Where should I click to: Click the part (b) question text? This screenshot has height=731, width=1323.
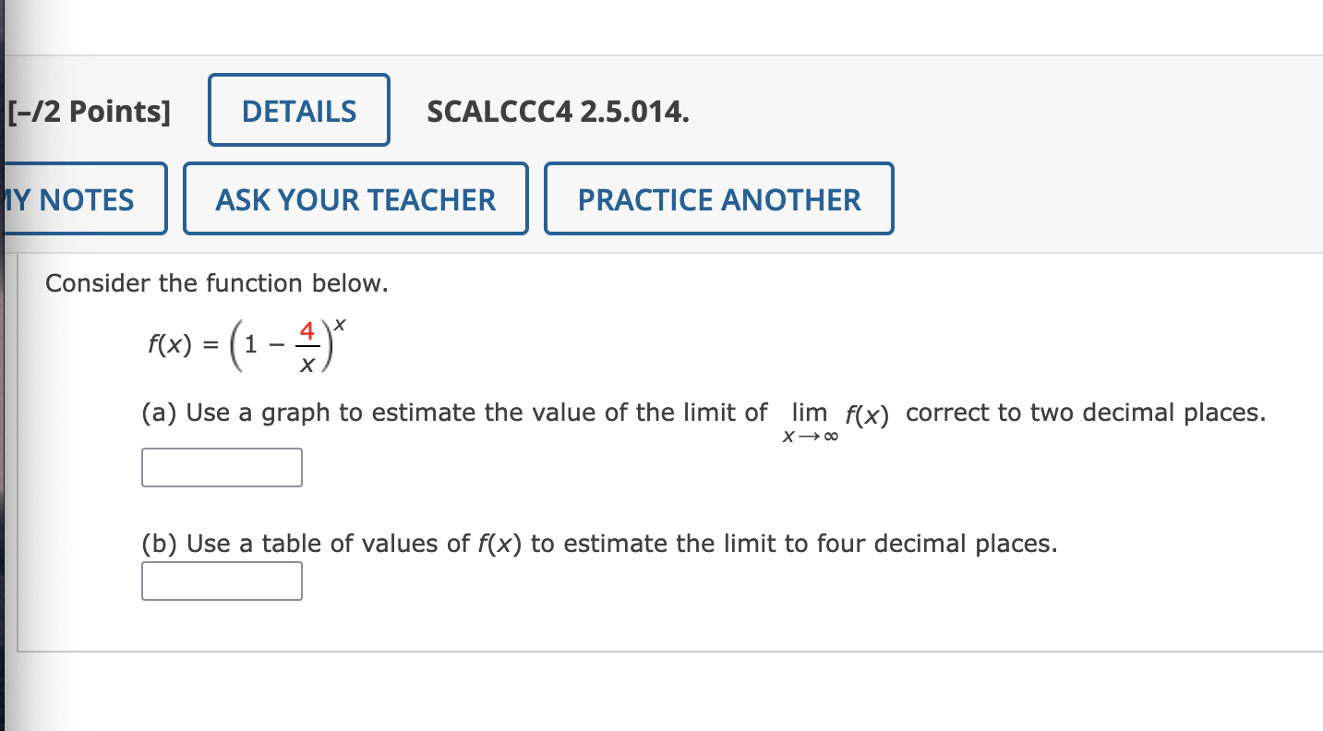point(597,544)
